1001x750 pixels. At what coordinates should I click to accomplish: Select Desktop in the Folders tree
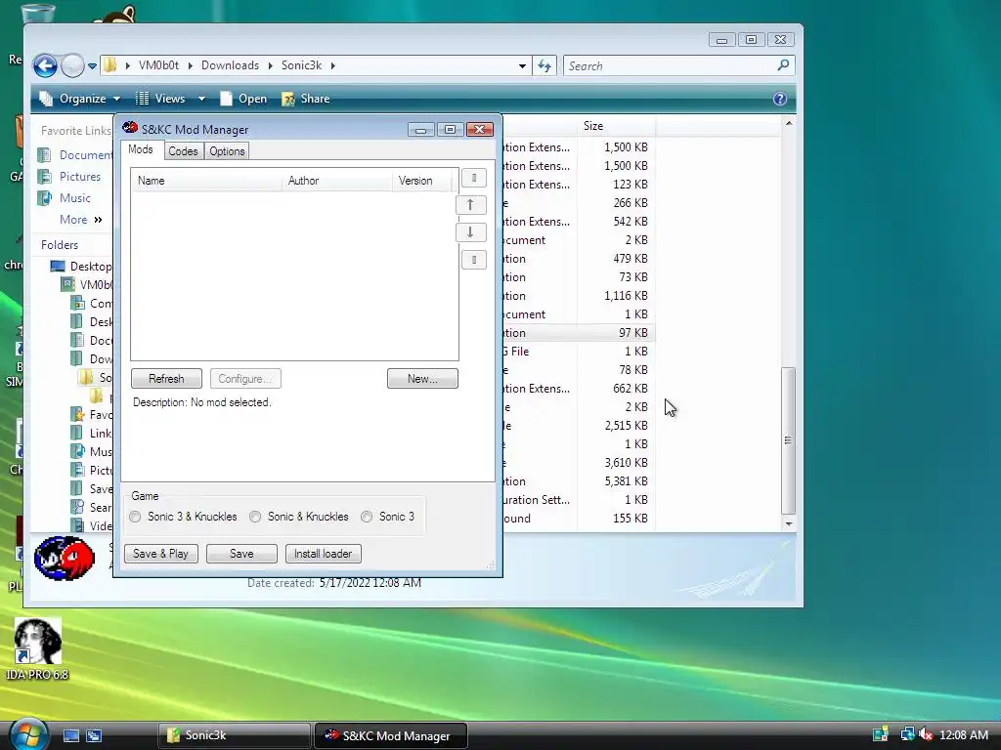point(80,267)
